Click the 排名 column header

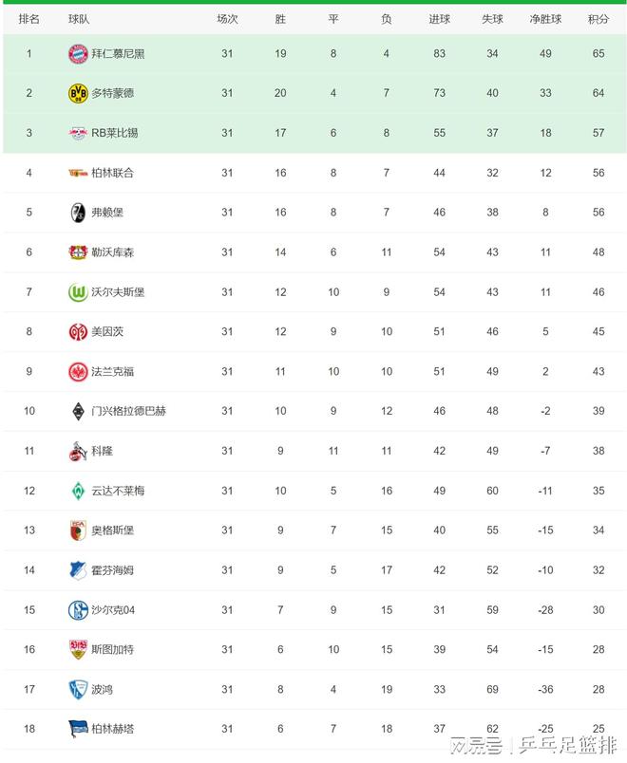tap(29, 19)
